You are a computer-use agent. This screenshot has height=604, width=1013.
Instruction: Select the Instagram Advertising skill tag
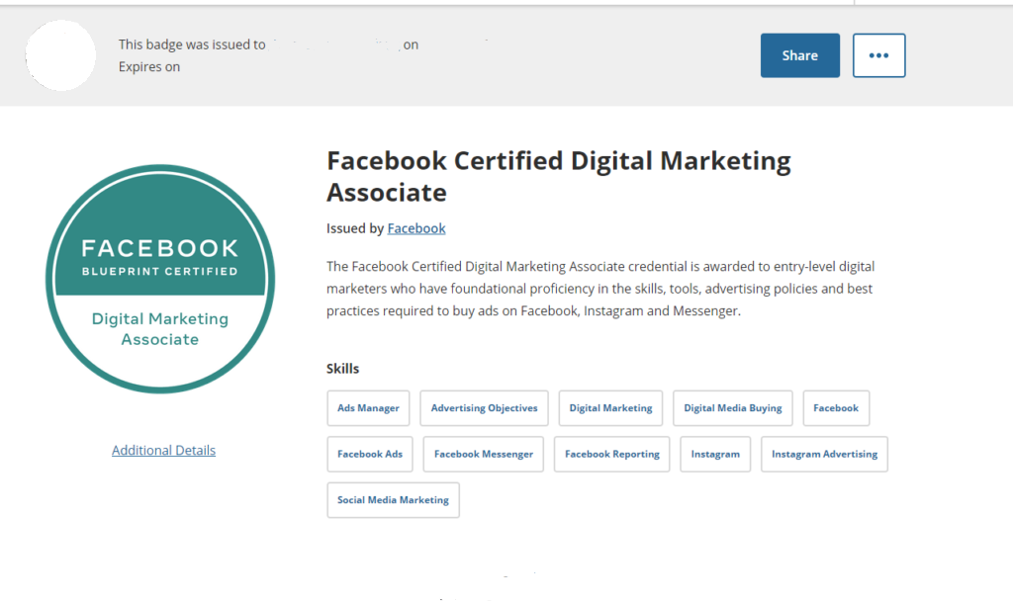point(824,454)
